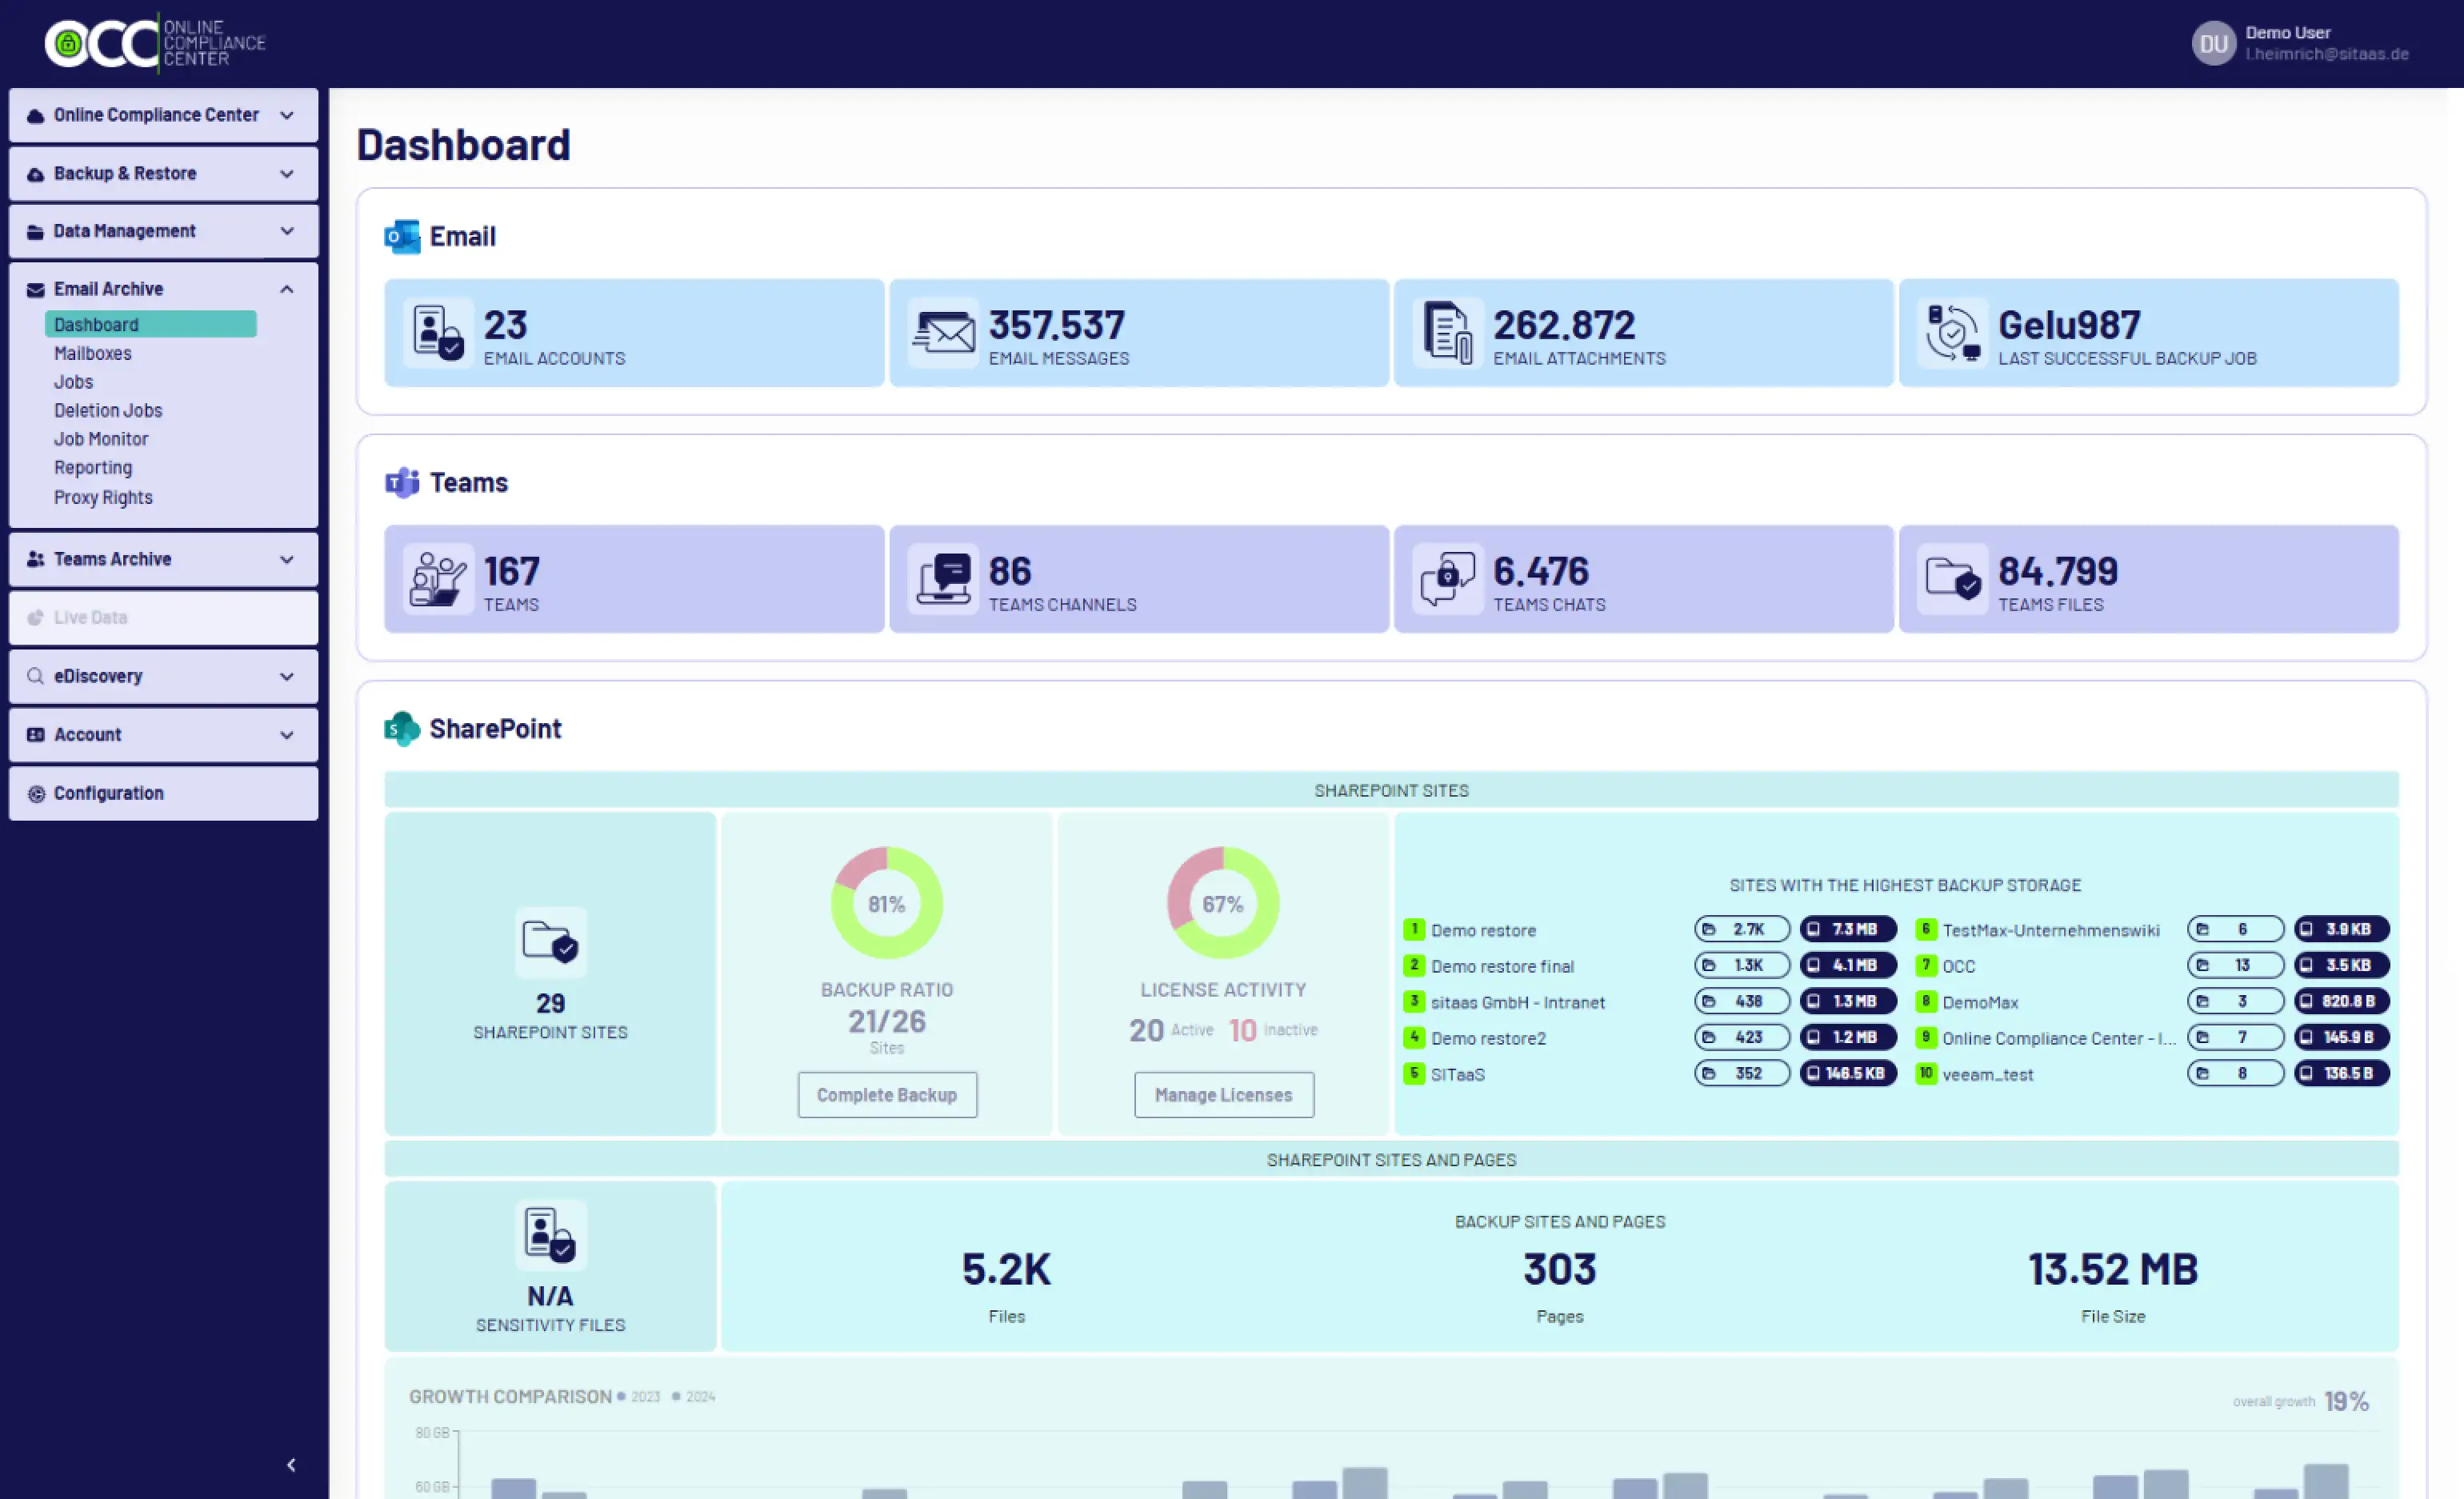Click the OCC Online Compliance Center logo
The height and width of the screenshot is (1499, 2464).
tap(155, 43)
